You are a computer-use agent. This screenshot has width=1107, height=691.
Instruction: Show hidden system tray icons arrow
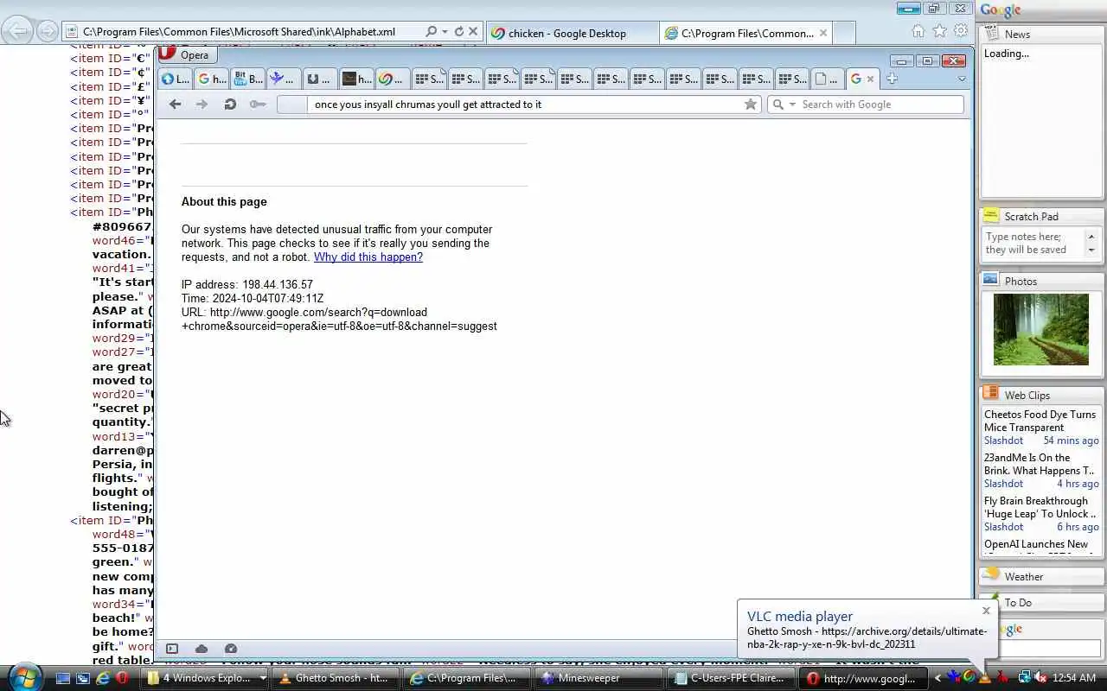coord(937,678)
